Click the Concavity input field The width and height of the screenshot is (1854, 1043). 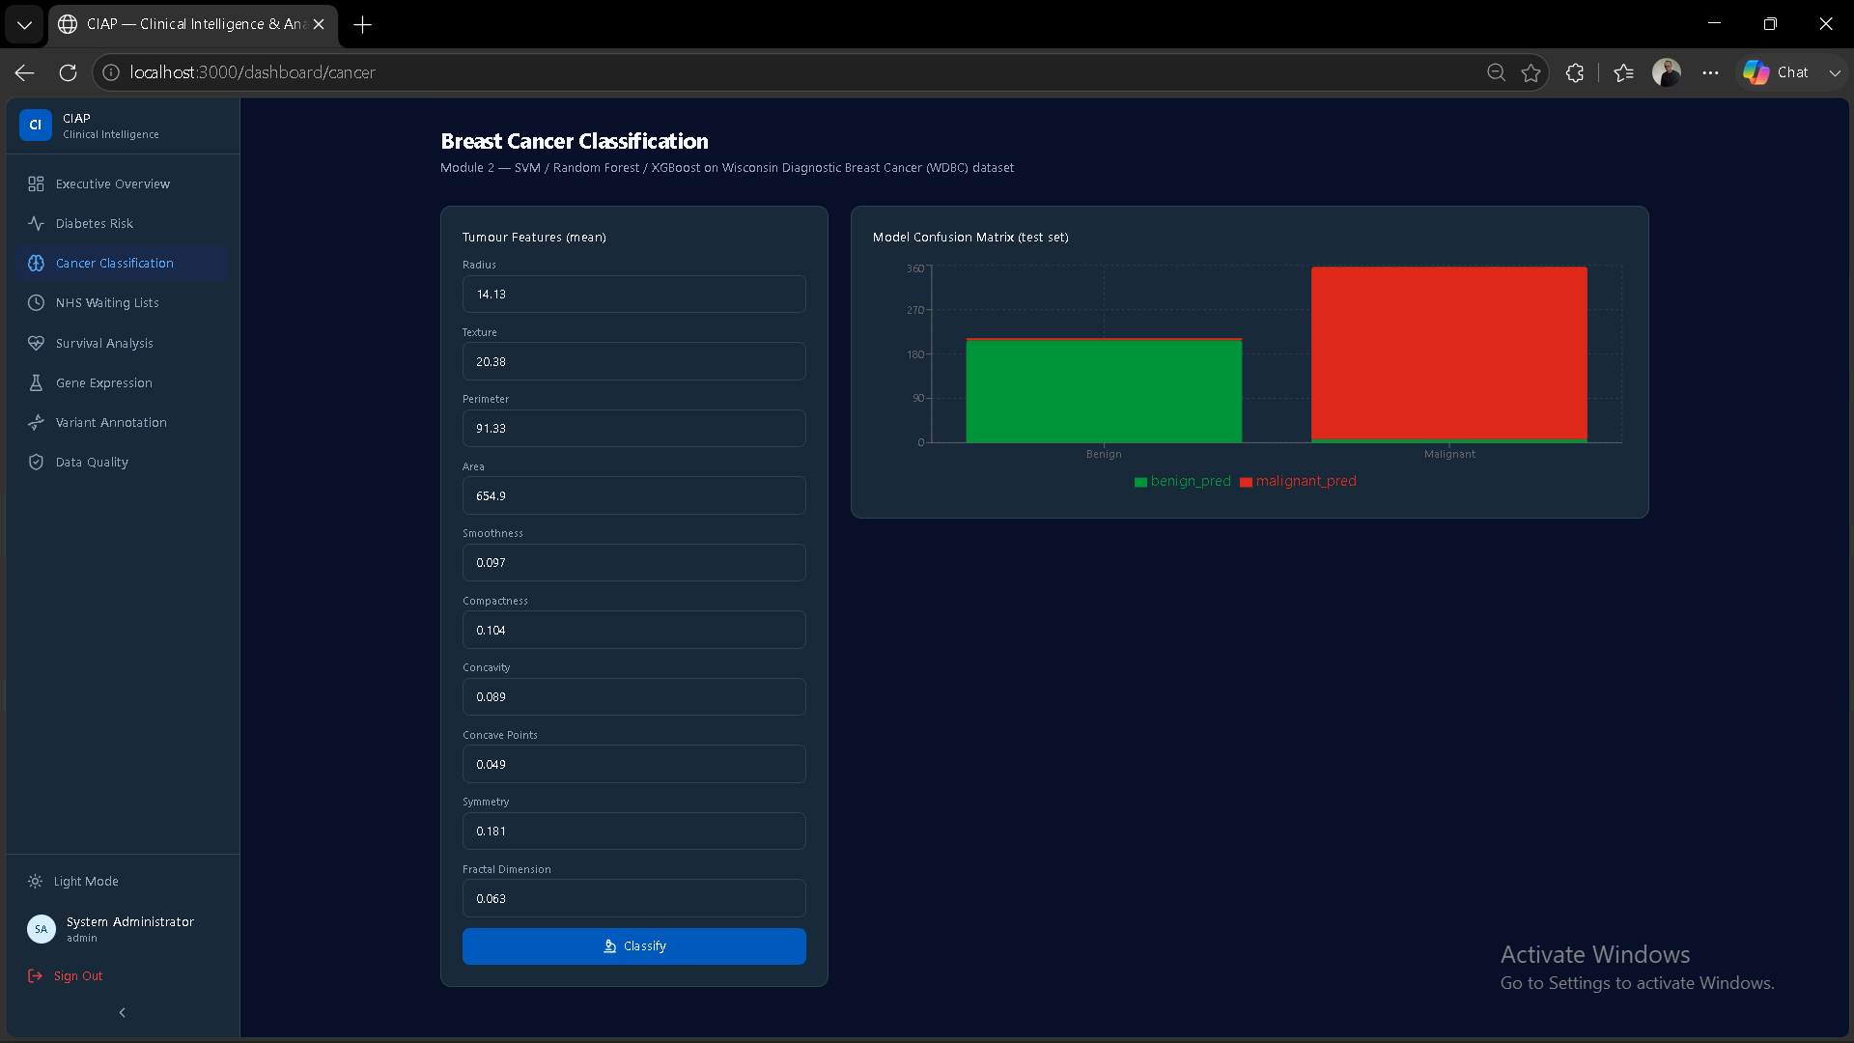tap(634, 696)
